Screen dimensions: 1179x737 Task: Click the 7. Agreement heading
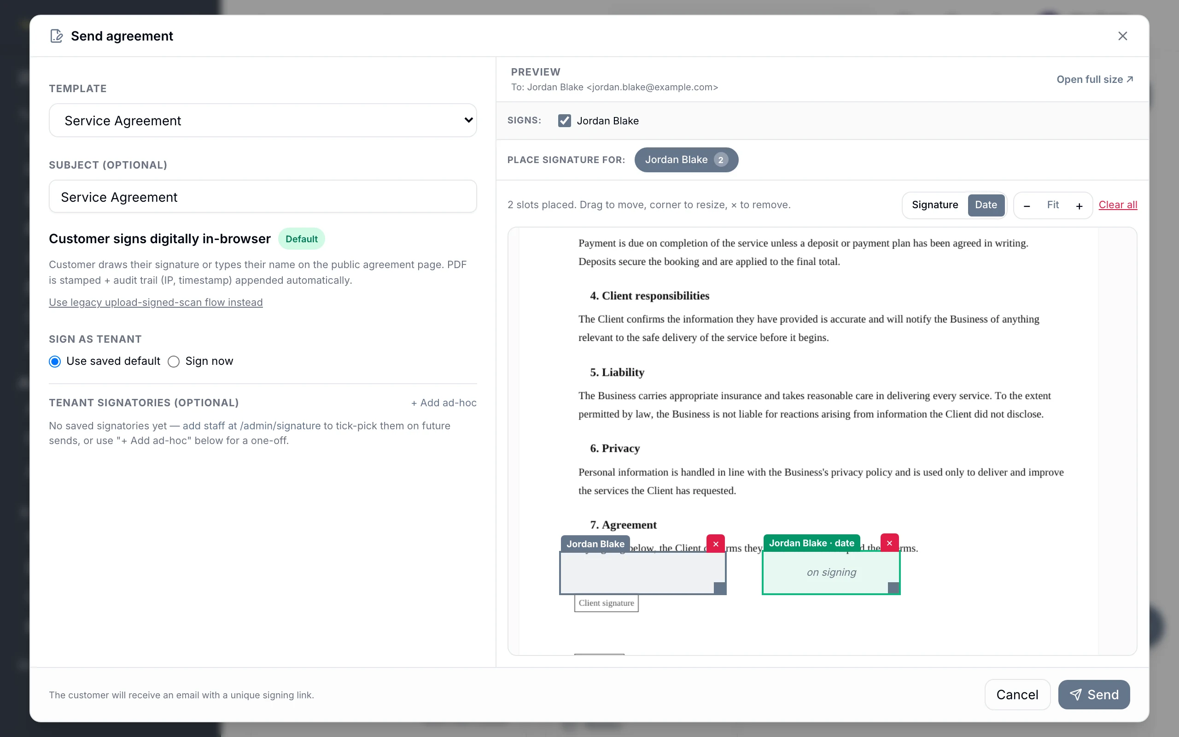pos(623,525)
